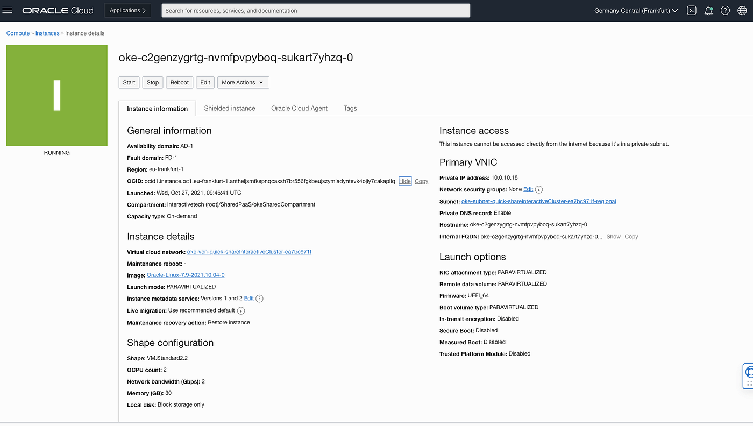The height and width of the screenshot is (426, 753).
Task: Show info for Network security groups
Action: (539, 189)
